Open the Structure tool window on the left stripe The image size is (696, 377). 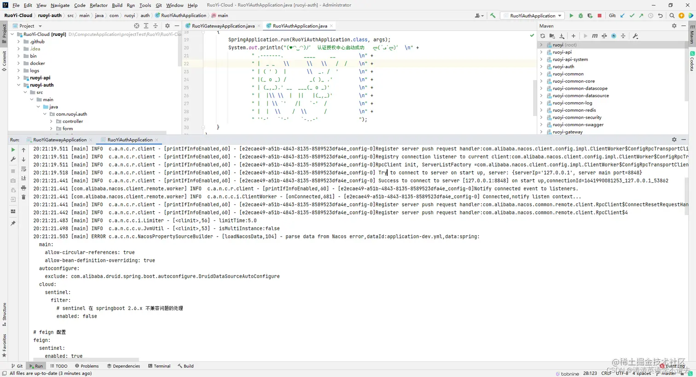(x=4, y=314)
